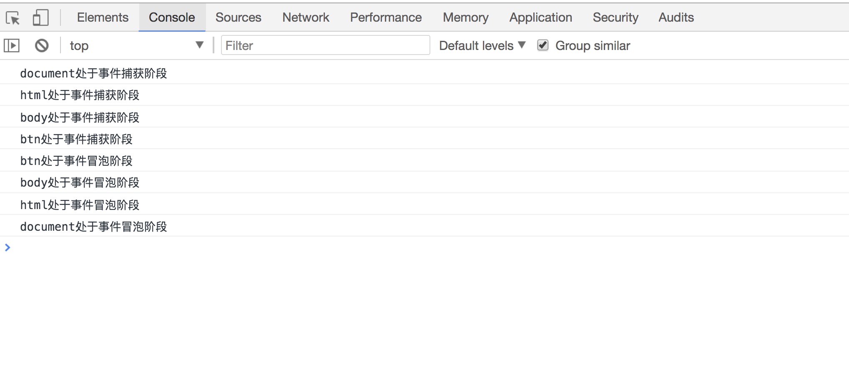Open the Network tab
849x389 pixels.
[x=306, y=17]
